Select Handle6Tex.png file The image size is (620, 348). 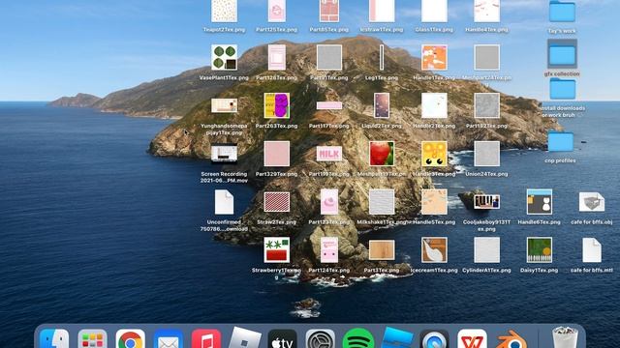(540, 202)
